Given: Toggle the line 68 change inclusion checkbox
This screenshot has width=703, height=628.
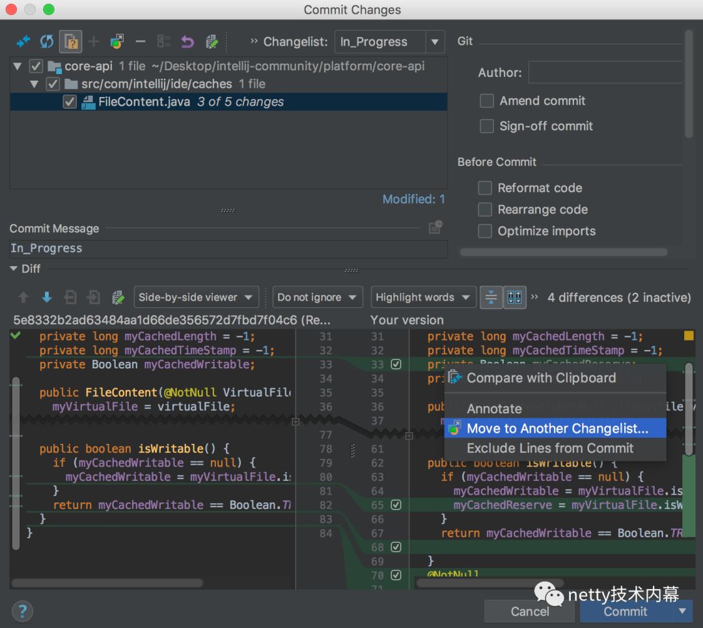Looking at the screenshot, I should (x=396, y=547).
